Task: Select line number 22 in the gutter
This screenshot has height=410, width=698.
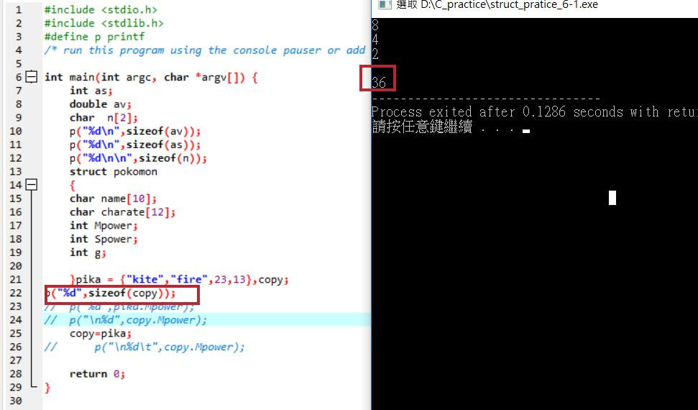Action: (16, 293)
